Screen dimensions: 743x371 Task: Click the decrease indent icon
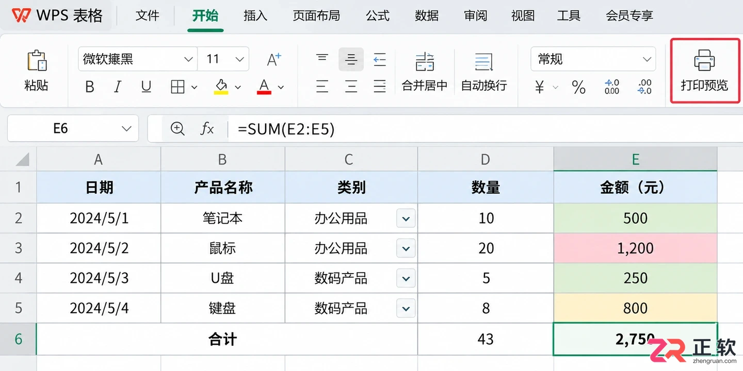tap(380, 59)
